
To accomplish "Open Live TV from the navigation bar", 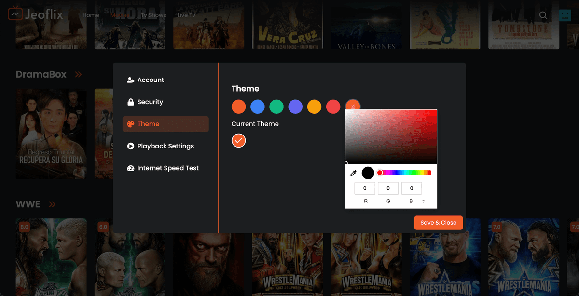I will [x=186, y=15].
